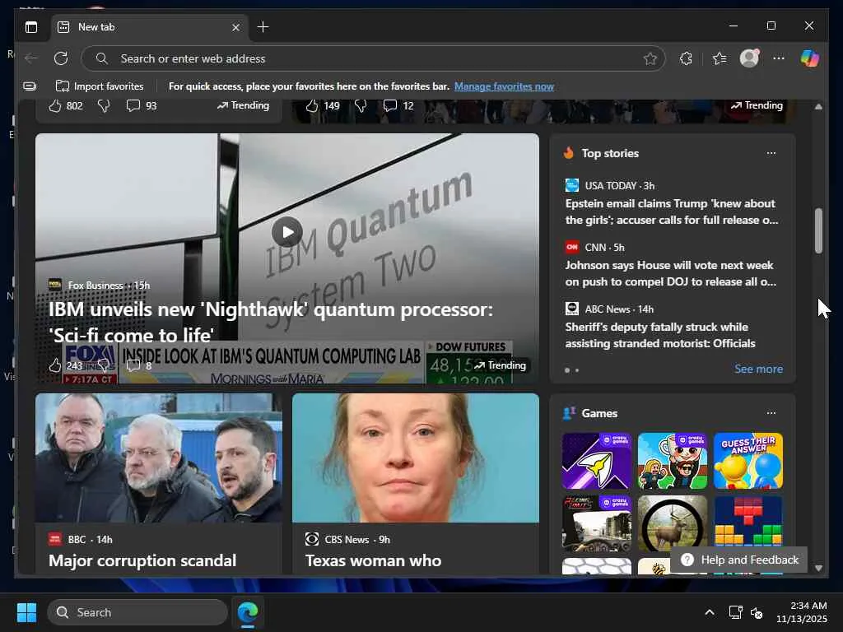This screenshot has height=632, width=843.
Task: Show hidden system tray icons
Action: click(x=710, y=612)
